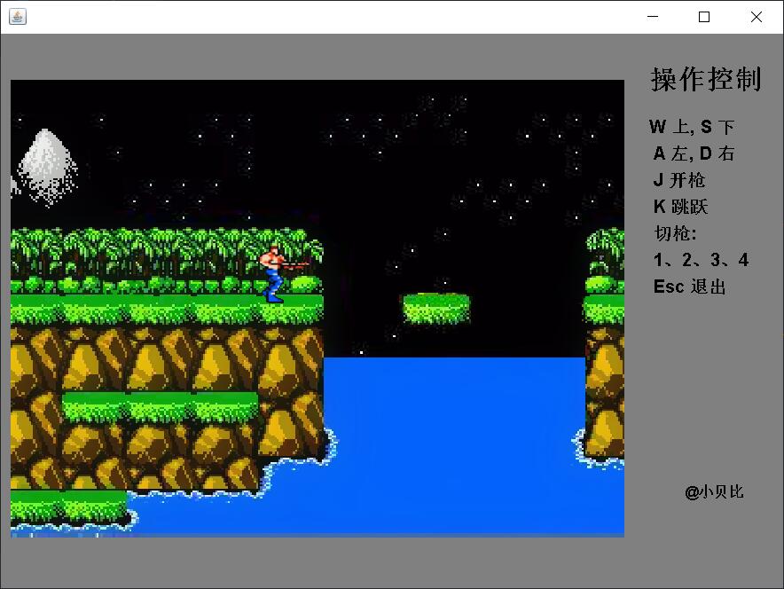Click the 'J 开枪' control hint
Screen dimensions: 784x589
point(679,180)
